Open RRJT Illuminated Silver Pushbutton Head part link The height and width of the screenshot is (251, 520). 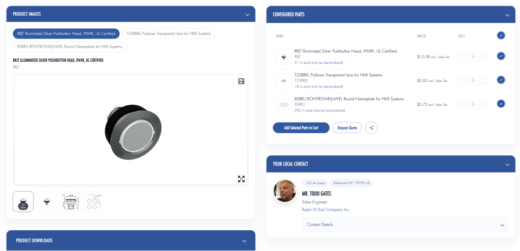pos(345,51)
